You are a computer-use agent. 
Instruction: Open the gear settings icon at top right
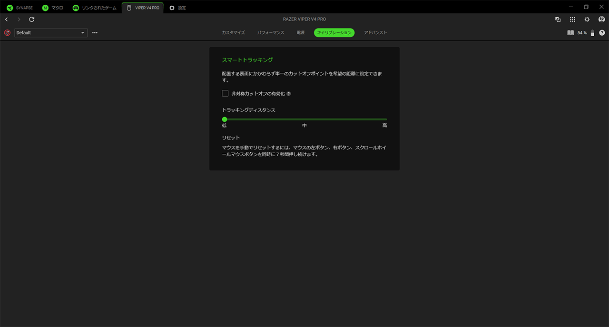tap(587, 20)
